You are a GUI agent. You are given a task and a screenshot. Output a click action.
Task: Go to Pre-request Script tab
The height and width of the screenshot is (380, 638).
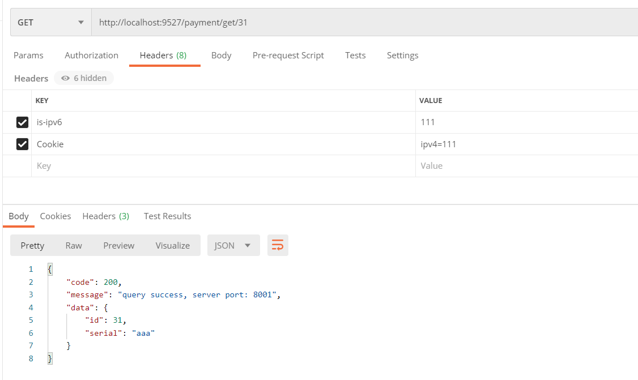coord(288,55)
